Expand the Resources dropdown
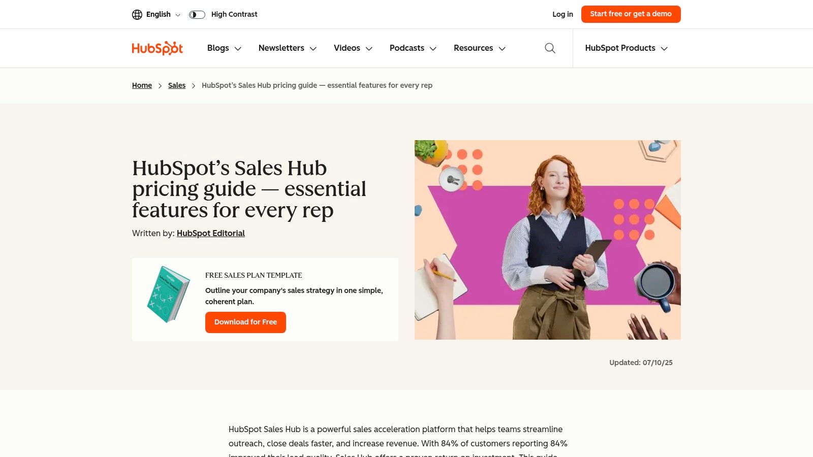The width and height of the screenshot is (813, 457). point(478,48)
